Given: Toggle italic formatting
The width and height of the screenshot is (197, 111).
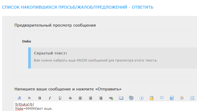Looking at the screenshot, I should click(50, 98).
